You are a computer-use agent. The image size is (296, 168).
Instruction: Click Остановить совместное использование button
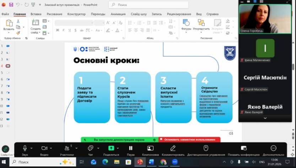(x=189, y=140)
